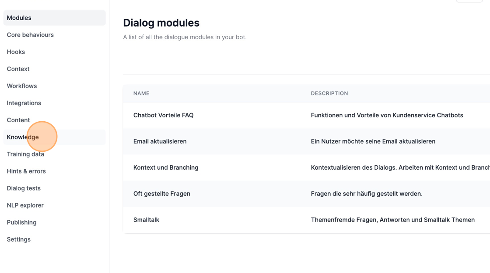Open Hints & errors page
This screenshot has width=490, height=273.
click(54, 171)
